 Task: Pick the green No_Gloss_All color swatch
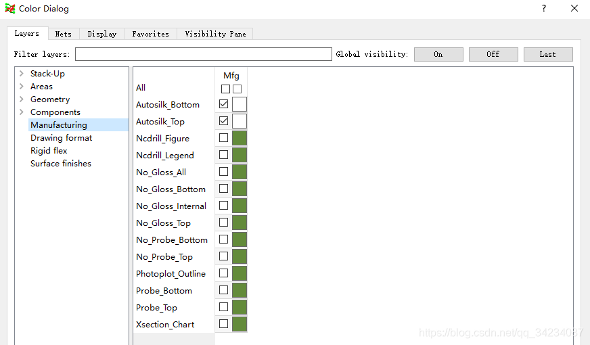click(240, 172)
